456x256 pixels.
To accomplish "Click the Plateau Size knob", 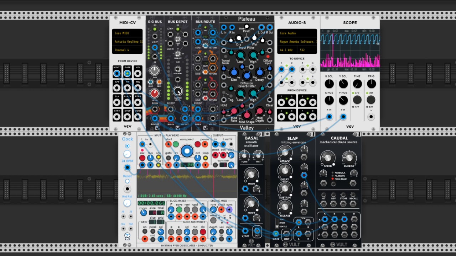I will point(234,72).
